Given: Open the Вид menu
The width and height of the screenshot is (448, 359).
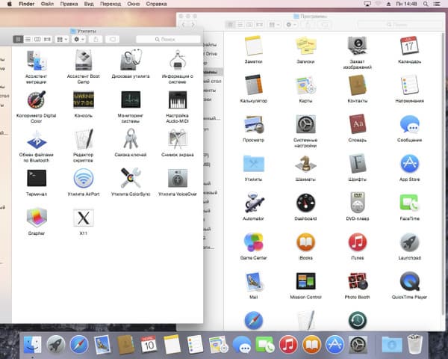Looking at the screenshot, I should click(89, 4).
